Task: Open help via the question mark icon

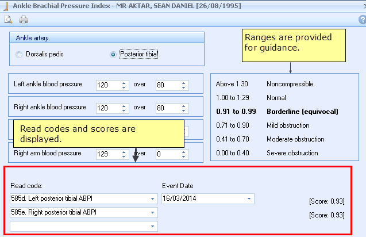Action: [x=361, y=20]
